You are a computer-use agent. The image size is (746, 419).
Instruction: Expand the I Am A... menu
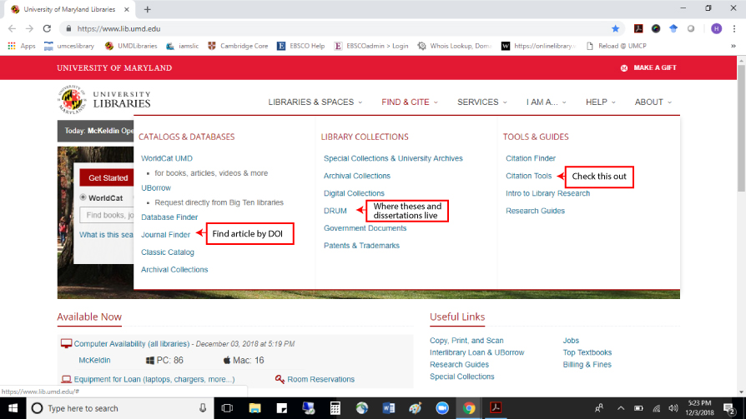(x=547, y=102)
